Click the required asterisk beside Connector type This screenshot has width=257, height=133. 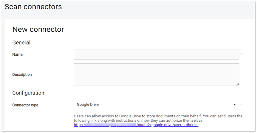[241, 104]
